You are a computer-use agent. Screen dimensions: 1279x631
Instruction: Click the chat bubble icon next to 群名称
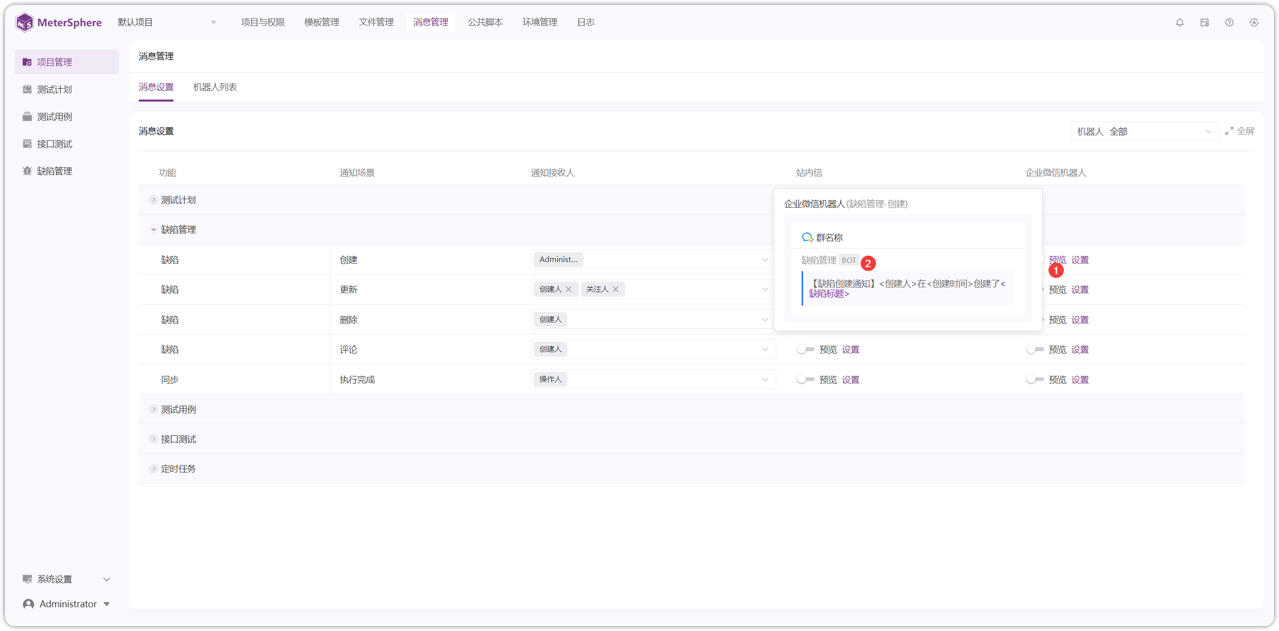(808, 238)
